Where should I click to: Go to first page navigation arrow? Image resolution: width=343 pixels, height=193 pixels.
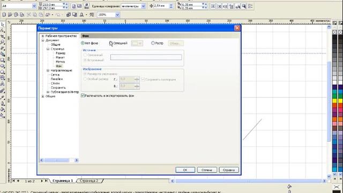[13, 181]
